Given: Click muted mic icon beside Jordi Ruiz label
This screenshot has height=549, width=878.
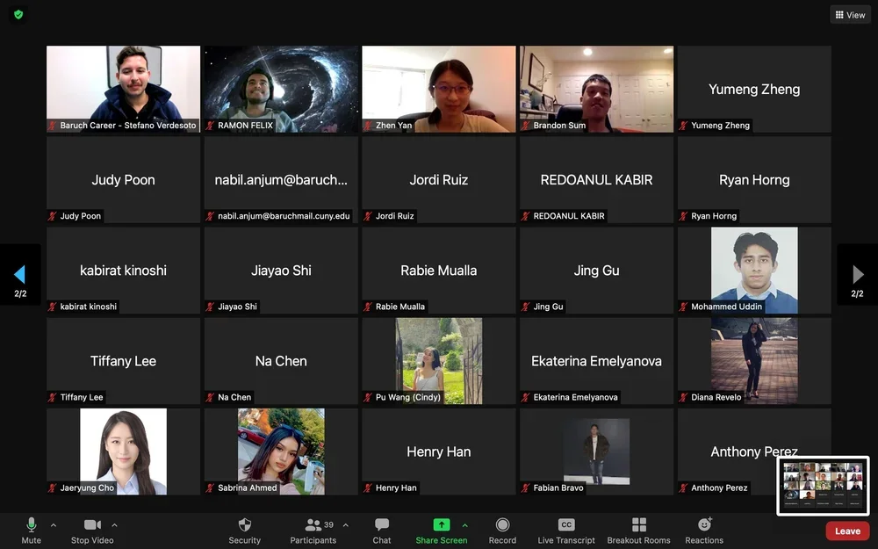Looking at the screenshot, I should [x=368, y=216].
